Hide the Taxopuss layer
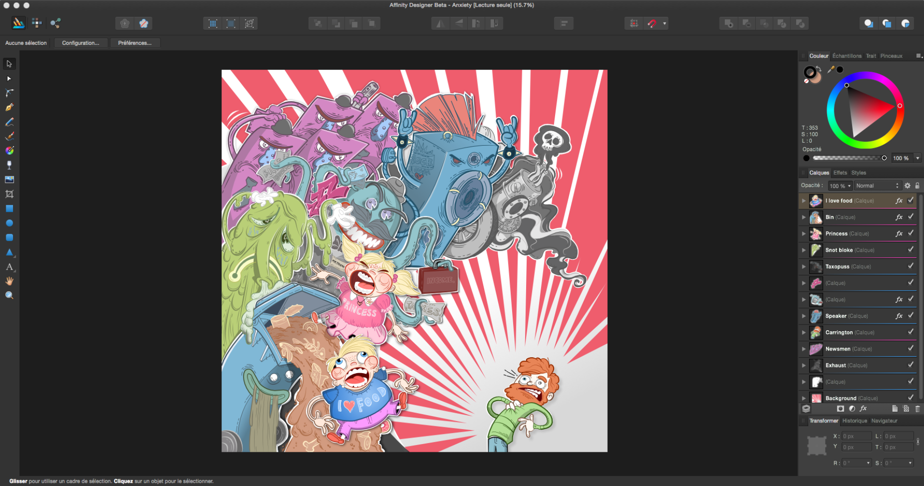Image resolution: width=924 pixels, height=486 pixels. [910, 266]
